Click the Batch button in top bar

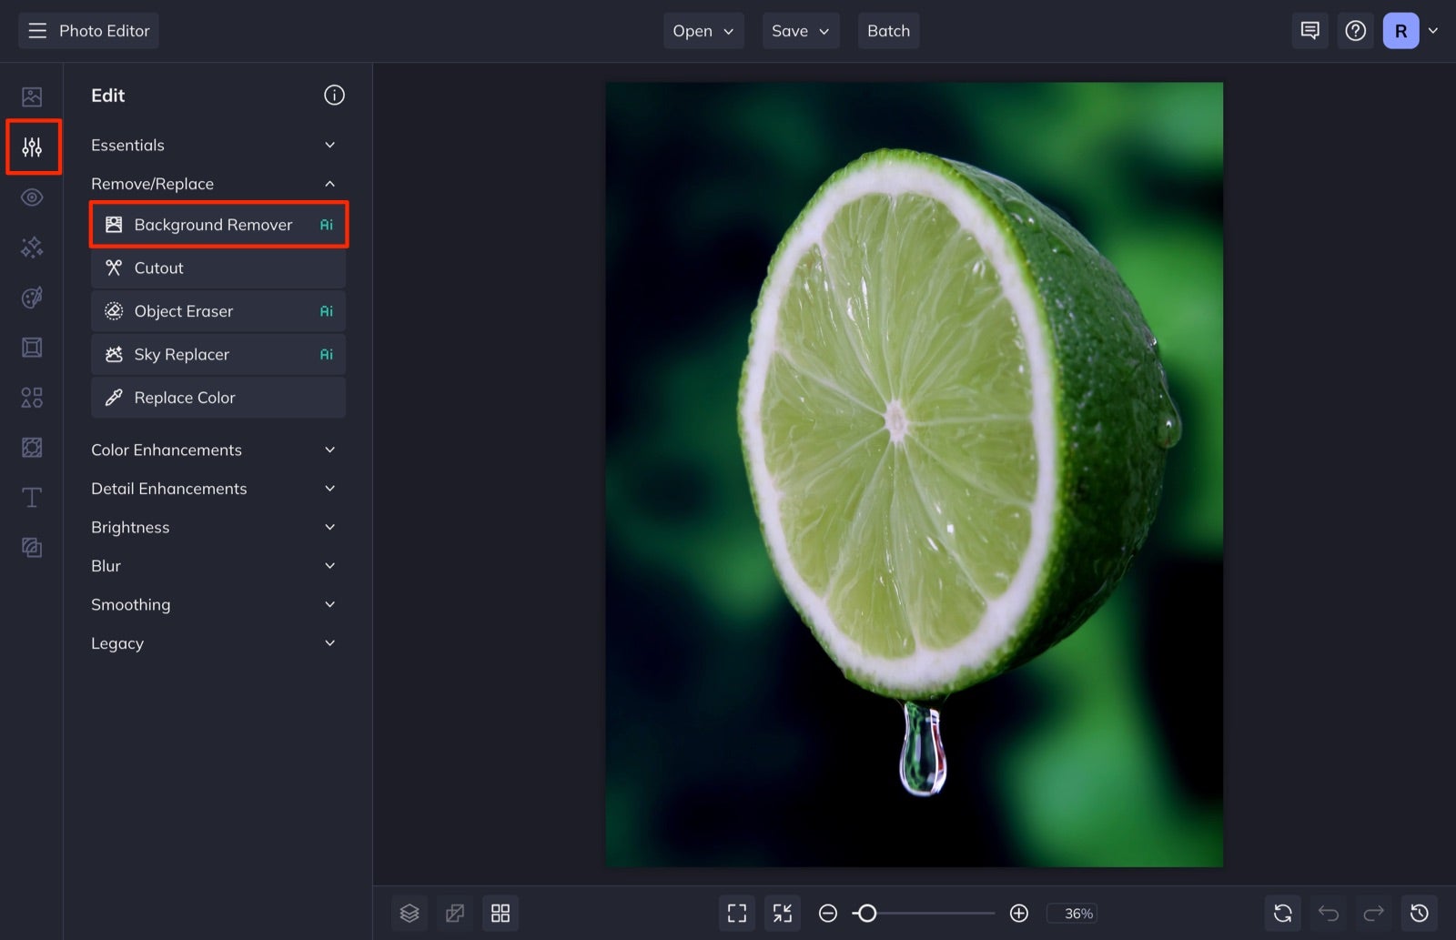(888, 30)
